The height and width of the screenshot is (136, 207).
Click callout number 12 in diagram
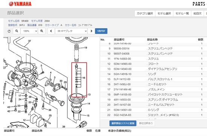pos(24,120)
